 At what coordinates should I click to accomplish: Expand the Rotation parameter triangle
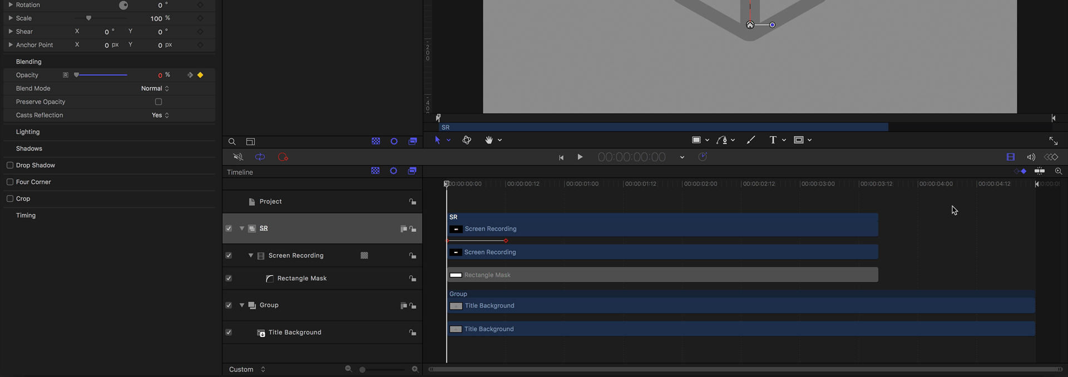point(11,4)
